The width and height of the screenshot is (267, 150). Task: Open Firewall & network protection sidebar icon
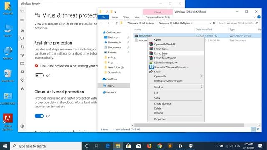pyautogui.click(x=22, y=55)
